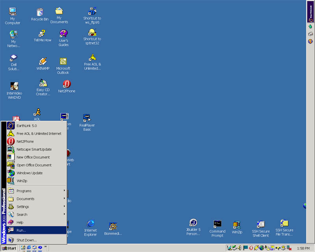Expand the Settings submenu
The width and height of the screenshot is (315, 252).
point(37,207)
